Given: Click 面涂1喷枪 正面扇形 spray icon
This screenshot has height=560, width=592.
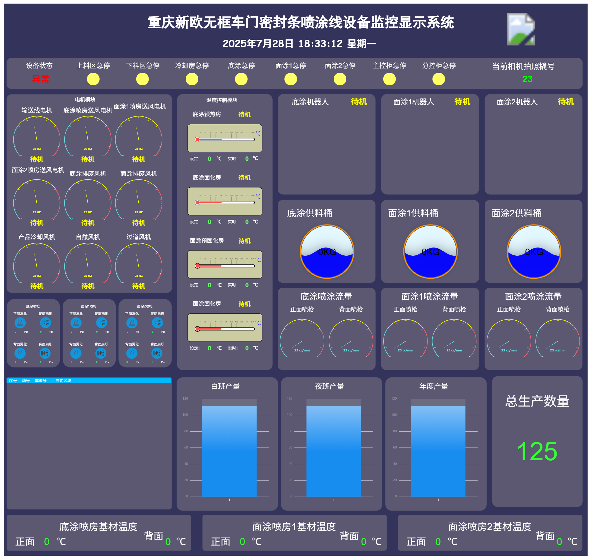Looking at the screenshot, I should [102, 323].
